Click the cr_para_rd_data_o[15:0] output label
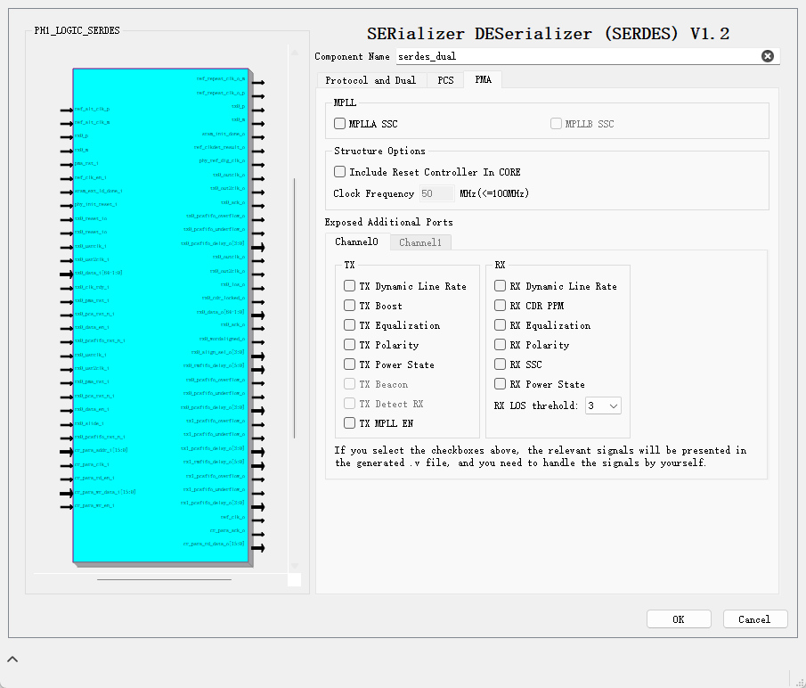The width and height of the screenshot is (806, 688). (215, 544)
